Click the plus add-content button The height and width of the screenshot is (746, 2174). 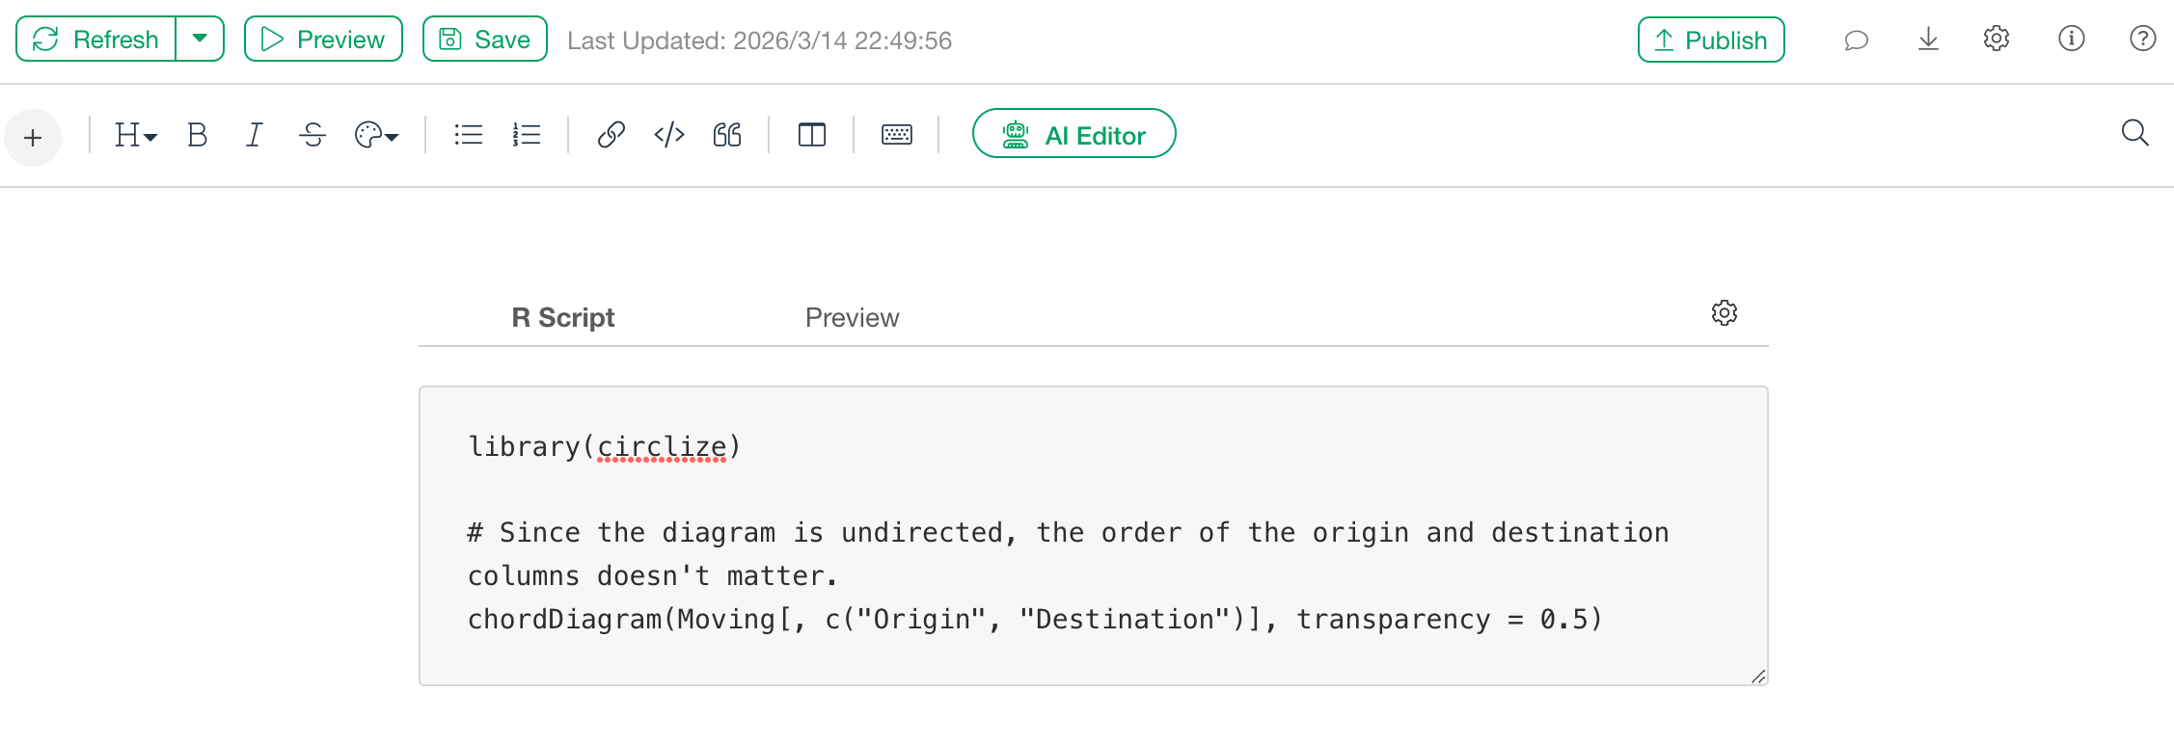(33, 138)
